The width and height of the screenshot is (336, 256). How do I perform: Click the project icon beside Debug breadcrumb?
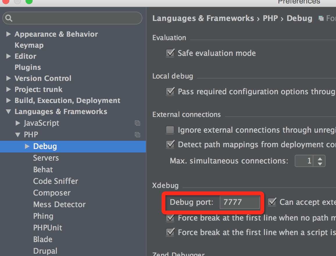321,19
